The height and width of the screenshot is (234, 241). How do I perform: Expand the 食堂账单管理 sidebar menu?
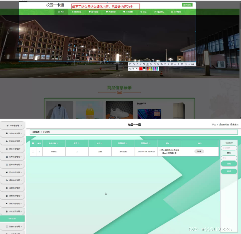12,188
